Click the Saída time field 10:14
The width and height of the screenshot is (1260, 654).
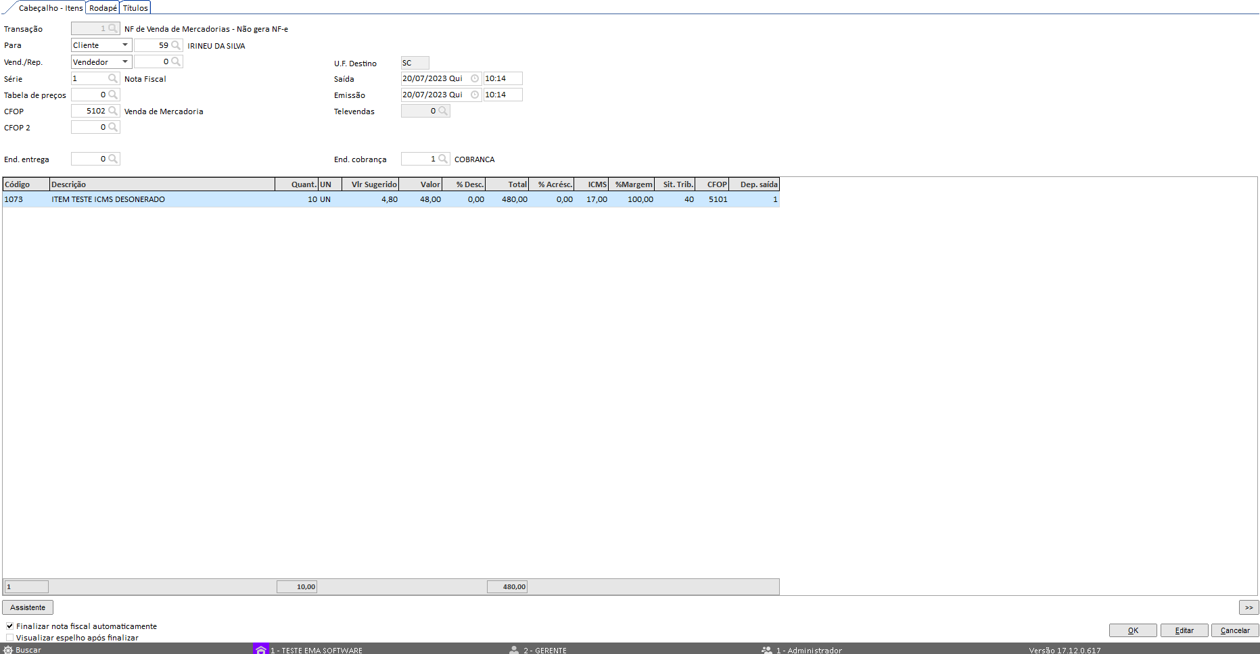coord(503,78)
